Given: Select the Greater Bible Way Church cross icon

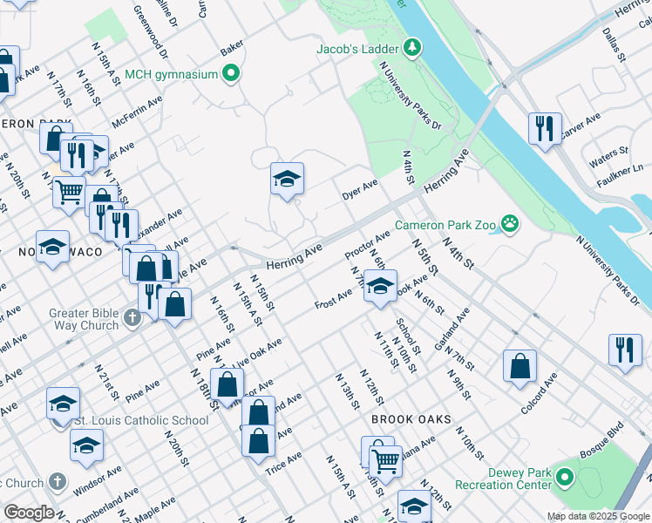Looking at the screenshot, I should tap(132, 318).
